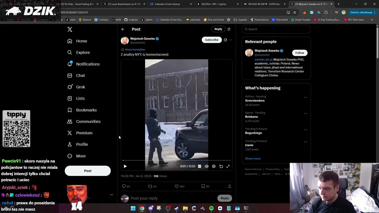The image size is (379, 213).
Task: Click the Reply button in post header
Action: point(218,29)
